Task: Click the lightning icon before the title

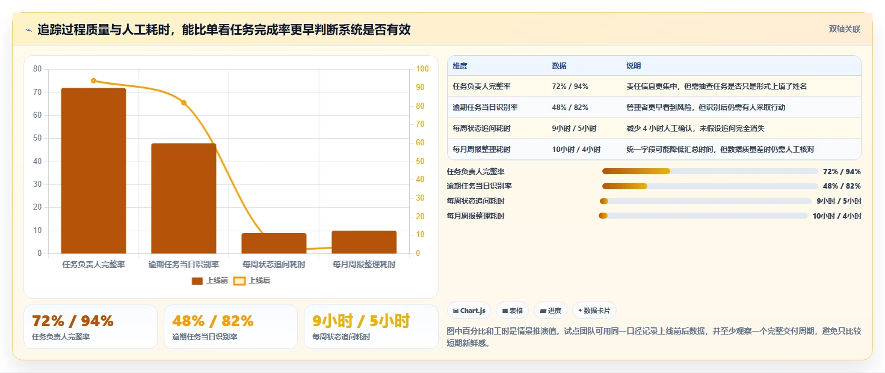Action: point(29,30)
